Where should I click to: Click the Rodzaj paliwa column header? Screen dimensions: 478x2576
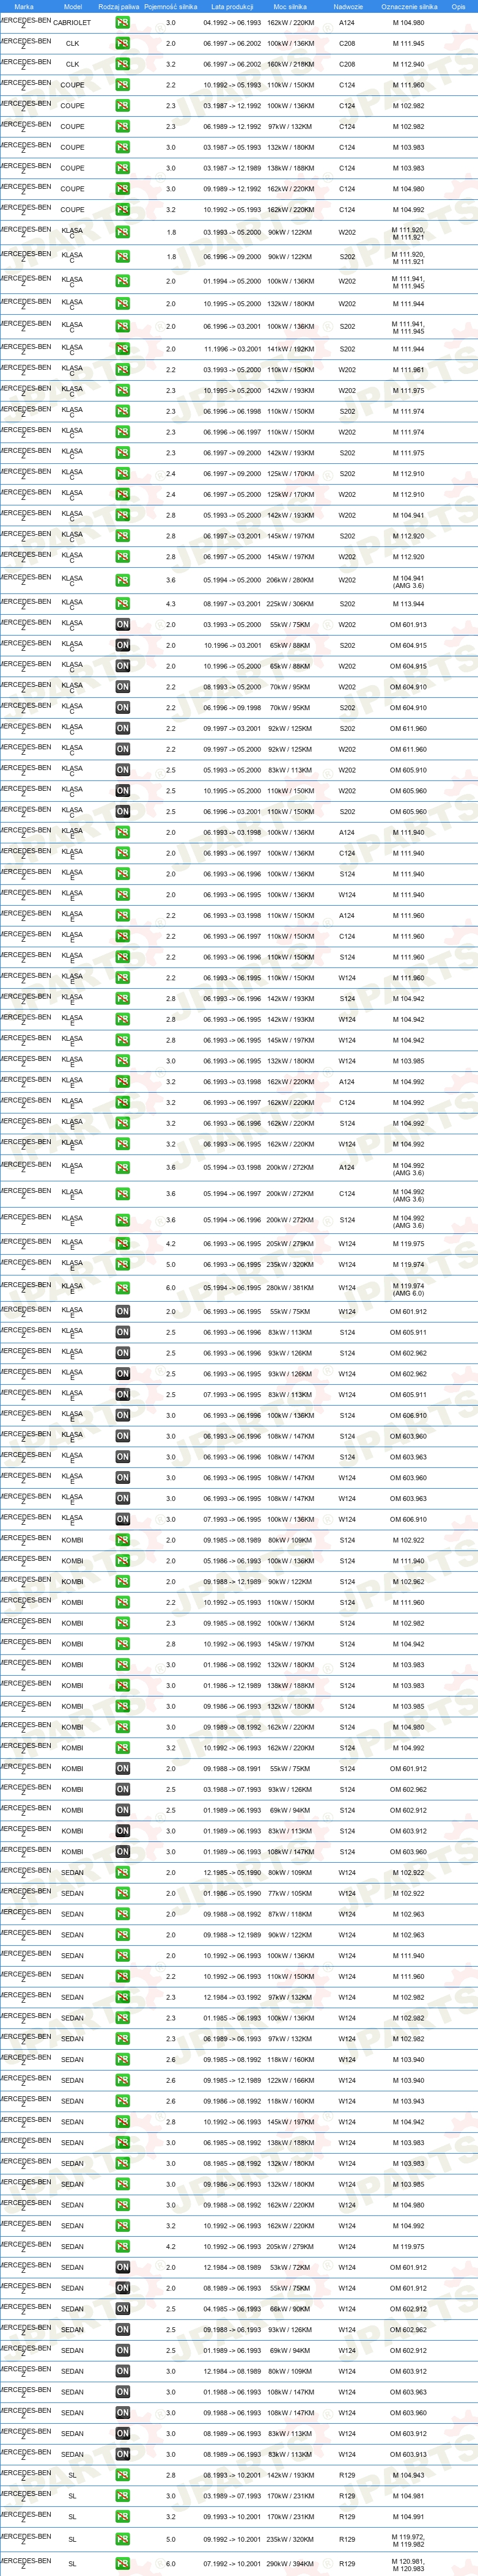click(x=119, y=6)
